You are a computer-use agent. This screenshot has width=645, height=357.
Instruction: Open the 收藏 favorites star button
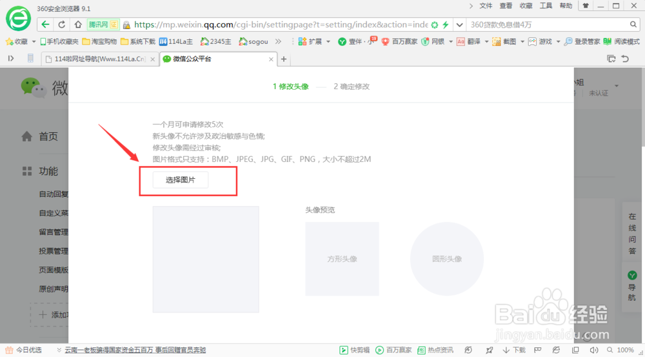click(17, 41)
